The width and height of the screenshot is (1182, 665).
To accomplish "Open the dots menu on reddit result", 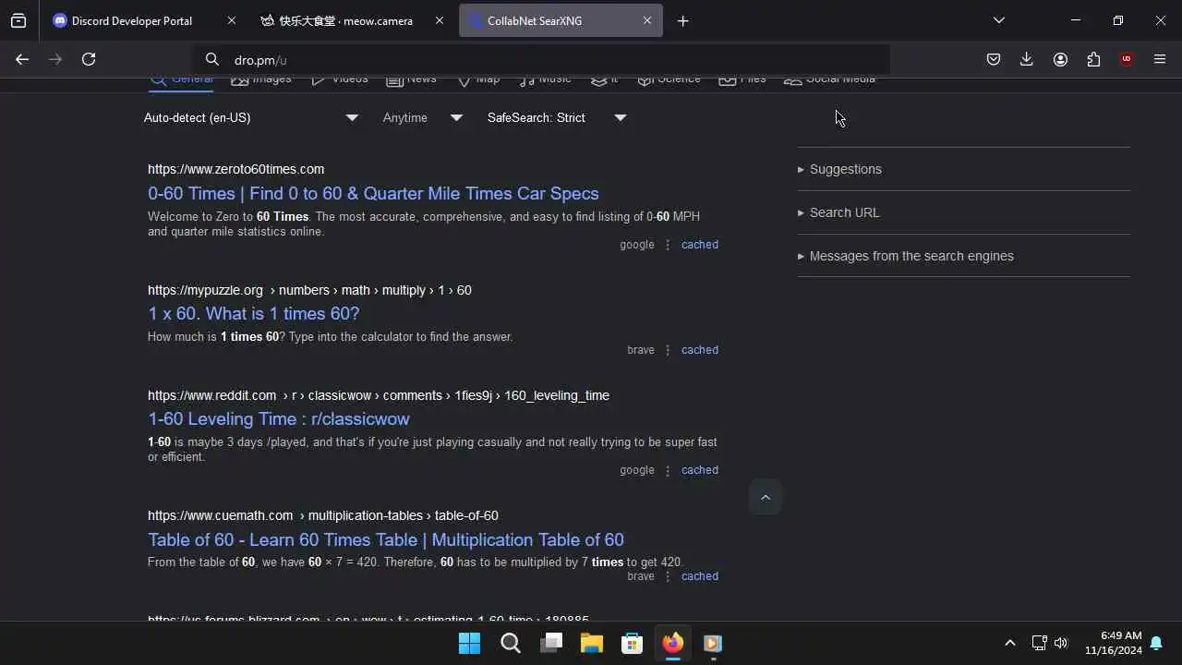I will pyautogui.click(x=668, y=470).
